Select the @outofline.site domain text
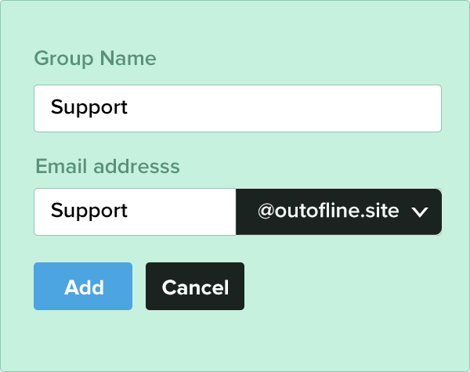Image resolution: width=470 pixels, height=372 pixels. click(x=328, y=211)
